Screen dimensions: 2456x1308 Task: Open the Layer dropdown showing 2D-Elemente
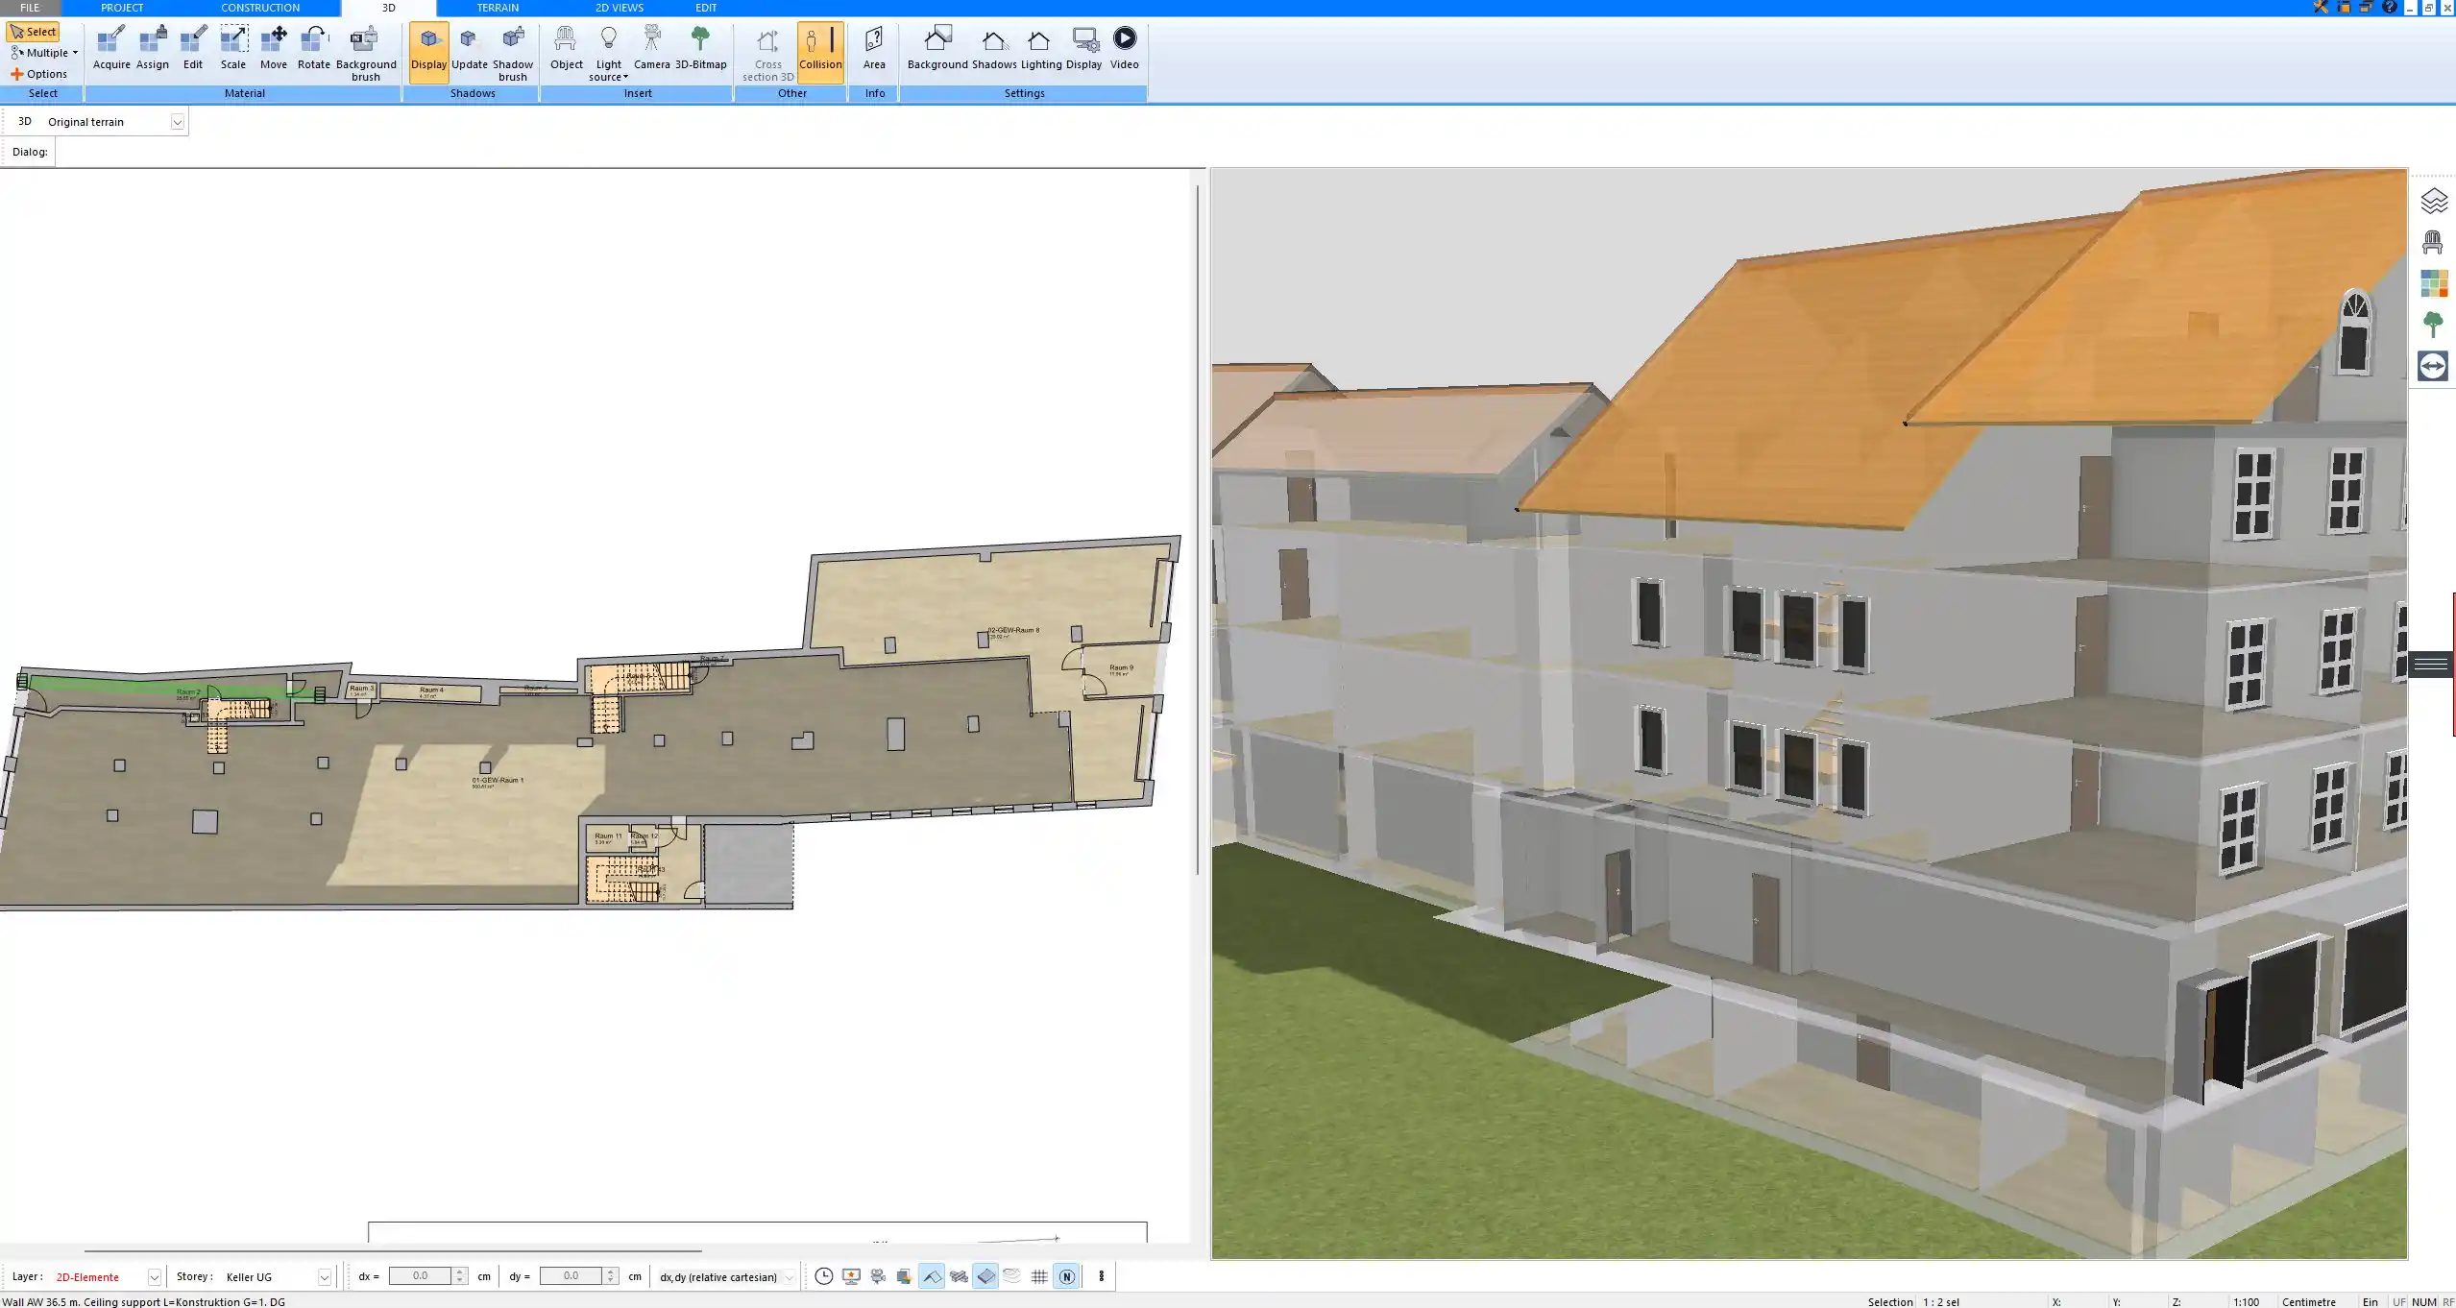coord(154,1277)
